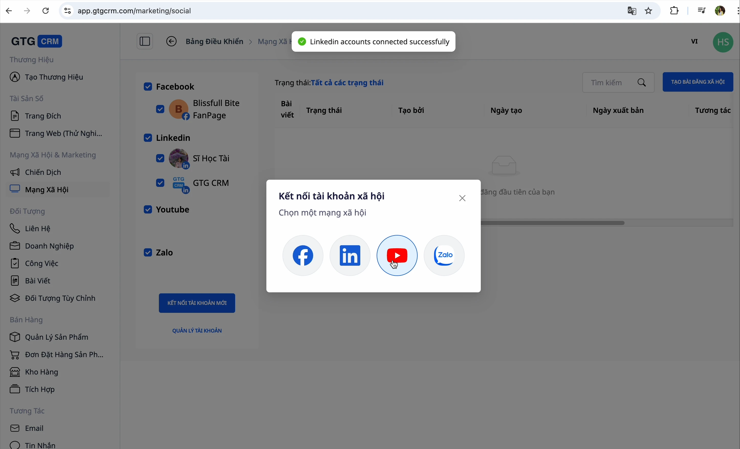Collapse the left sidebar panel
Image resolution: width=740 pixels, height=449 pixels.
145,41
